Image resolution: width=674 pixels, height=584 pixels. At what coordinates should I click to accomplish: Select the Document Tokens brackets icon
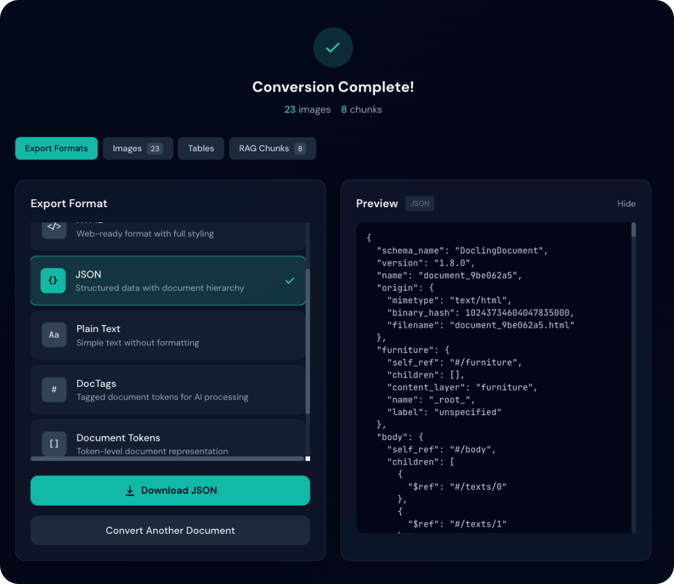pos(54,443)
